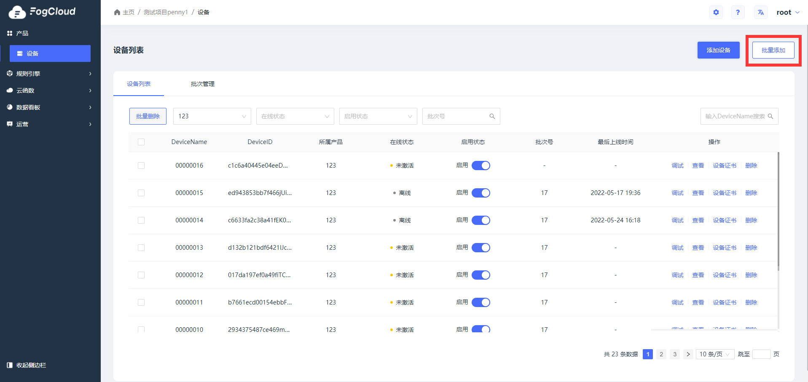Expand the 数据看板 chevron arrow
The width and height of the screenshot is (808, 382).
90,107
